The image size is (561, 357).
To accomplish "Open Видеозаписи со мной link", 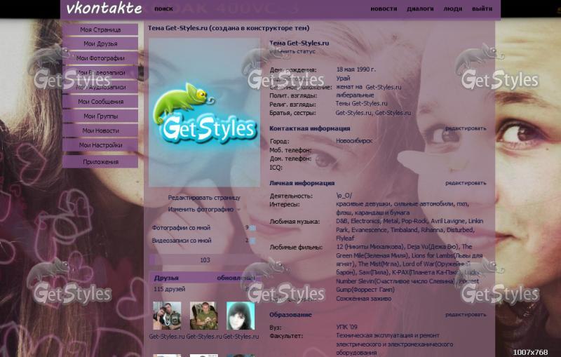I will click(x=182, y=241).
